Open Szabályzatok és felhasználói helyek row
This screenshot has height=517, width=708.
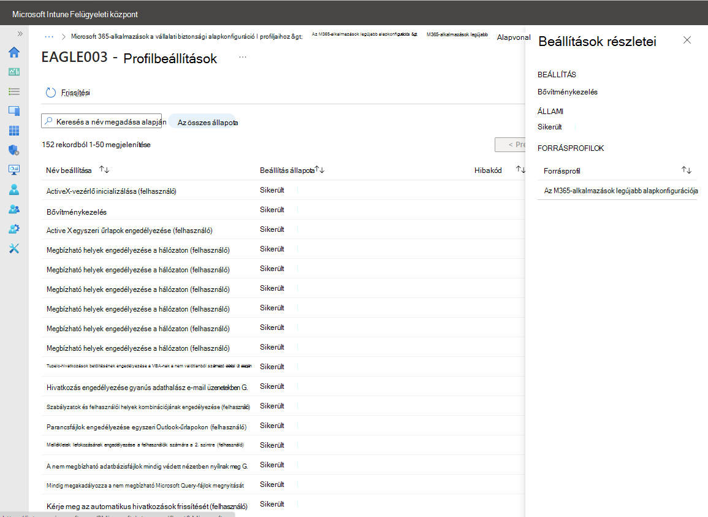click(148, 407)
